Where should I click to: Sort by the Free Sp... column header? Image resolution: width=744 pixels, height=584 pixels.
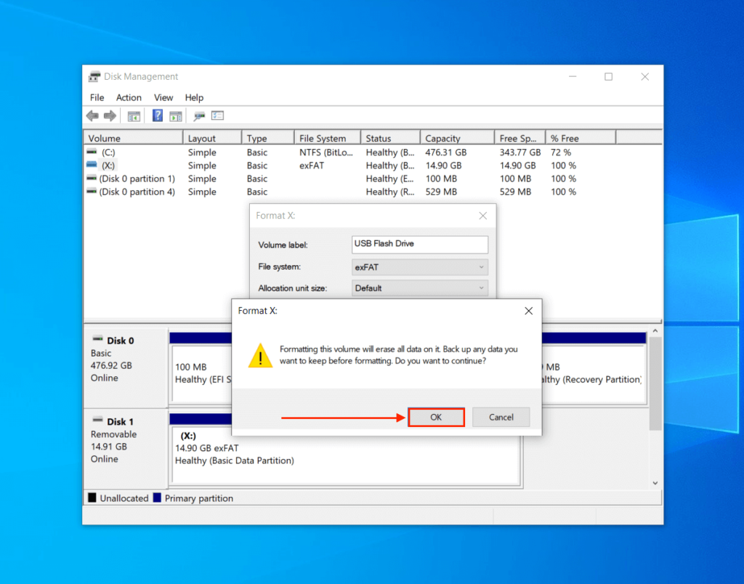[520, 138]
